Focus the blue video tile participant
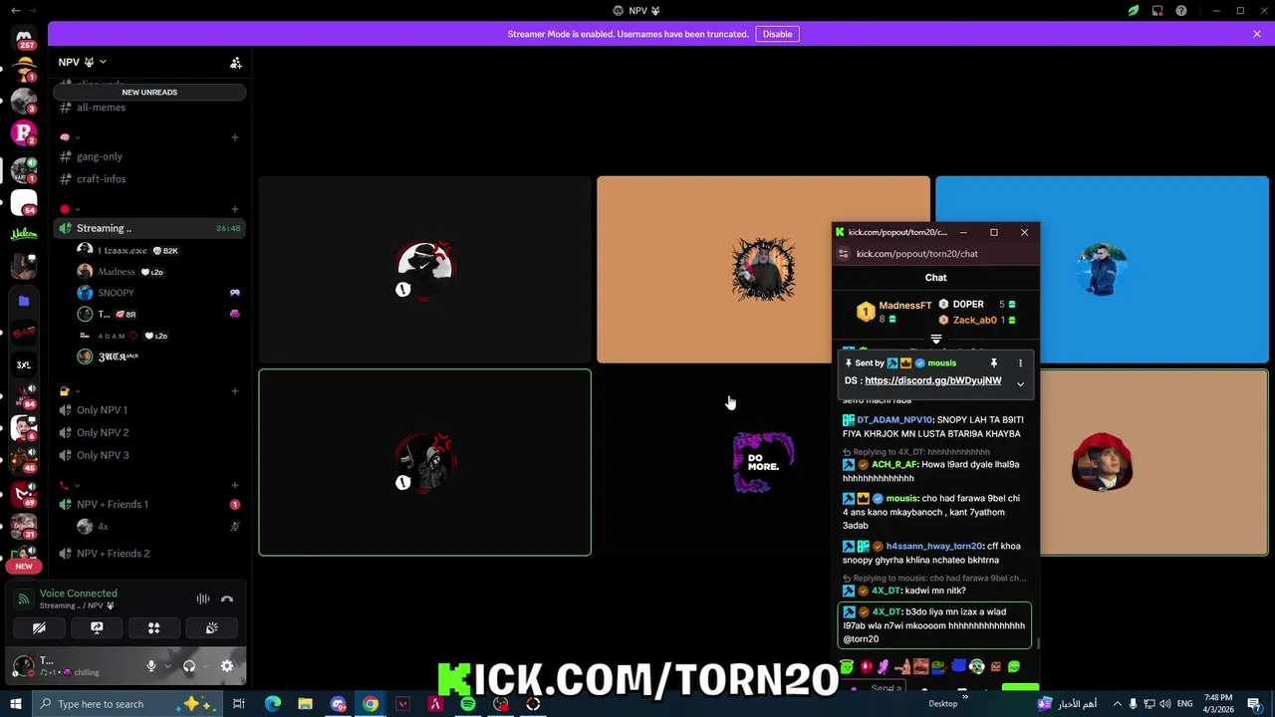The image size is (1275, 717). click(x=1102, y=270)
